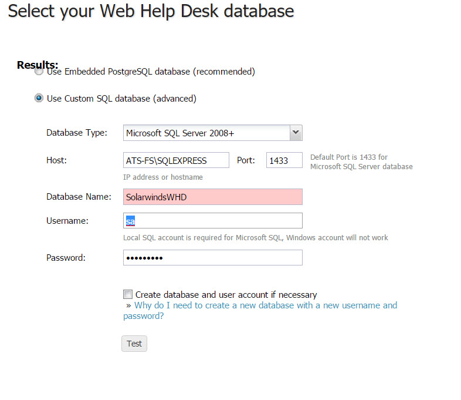Click the 'Username:' label text
The width and height of the screenshot is (461, 400).
(x=67, y=220)
